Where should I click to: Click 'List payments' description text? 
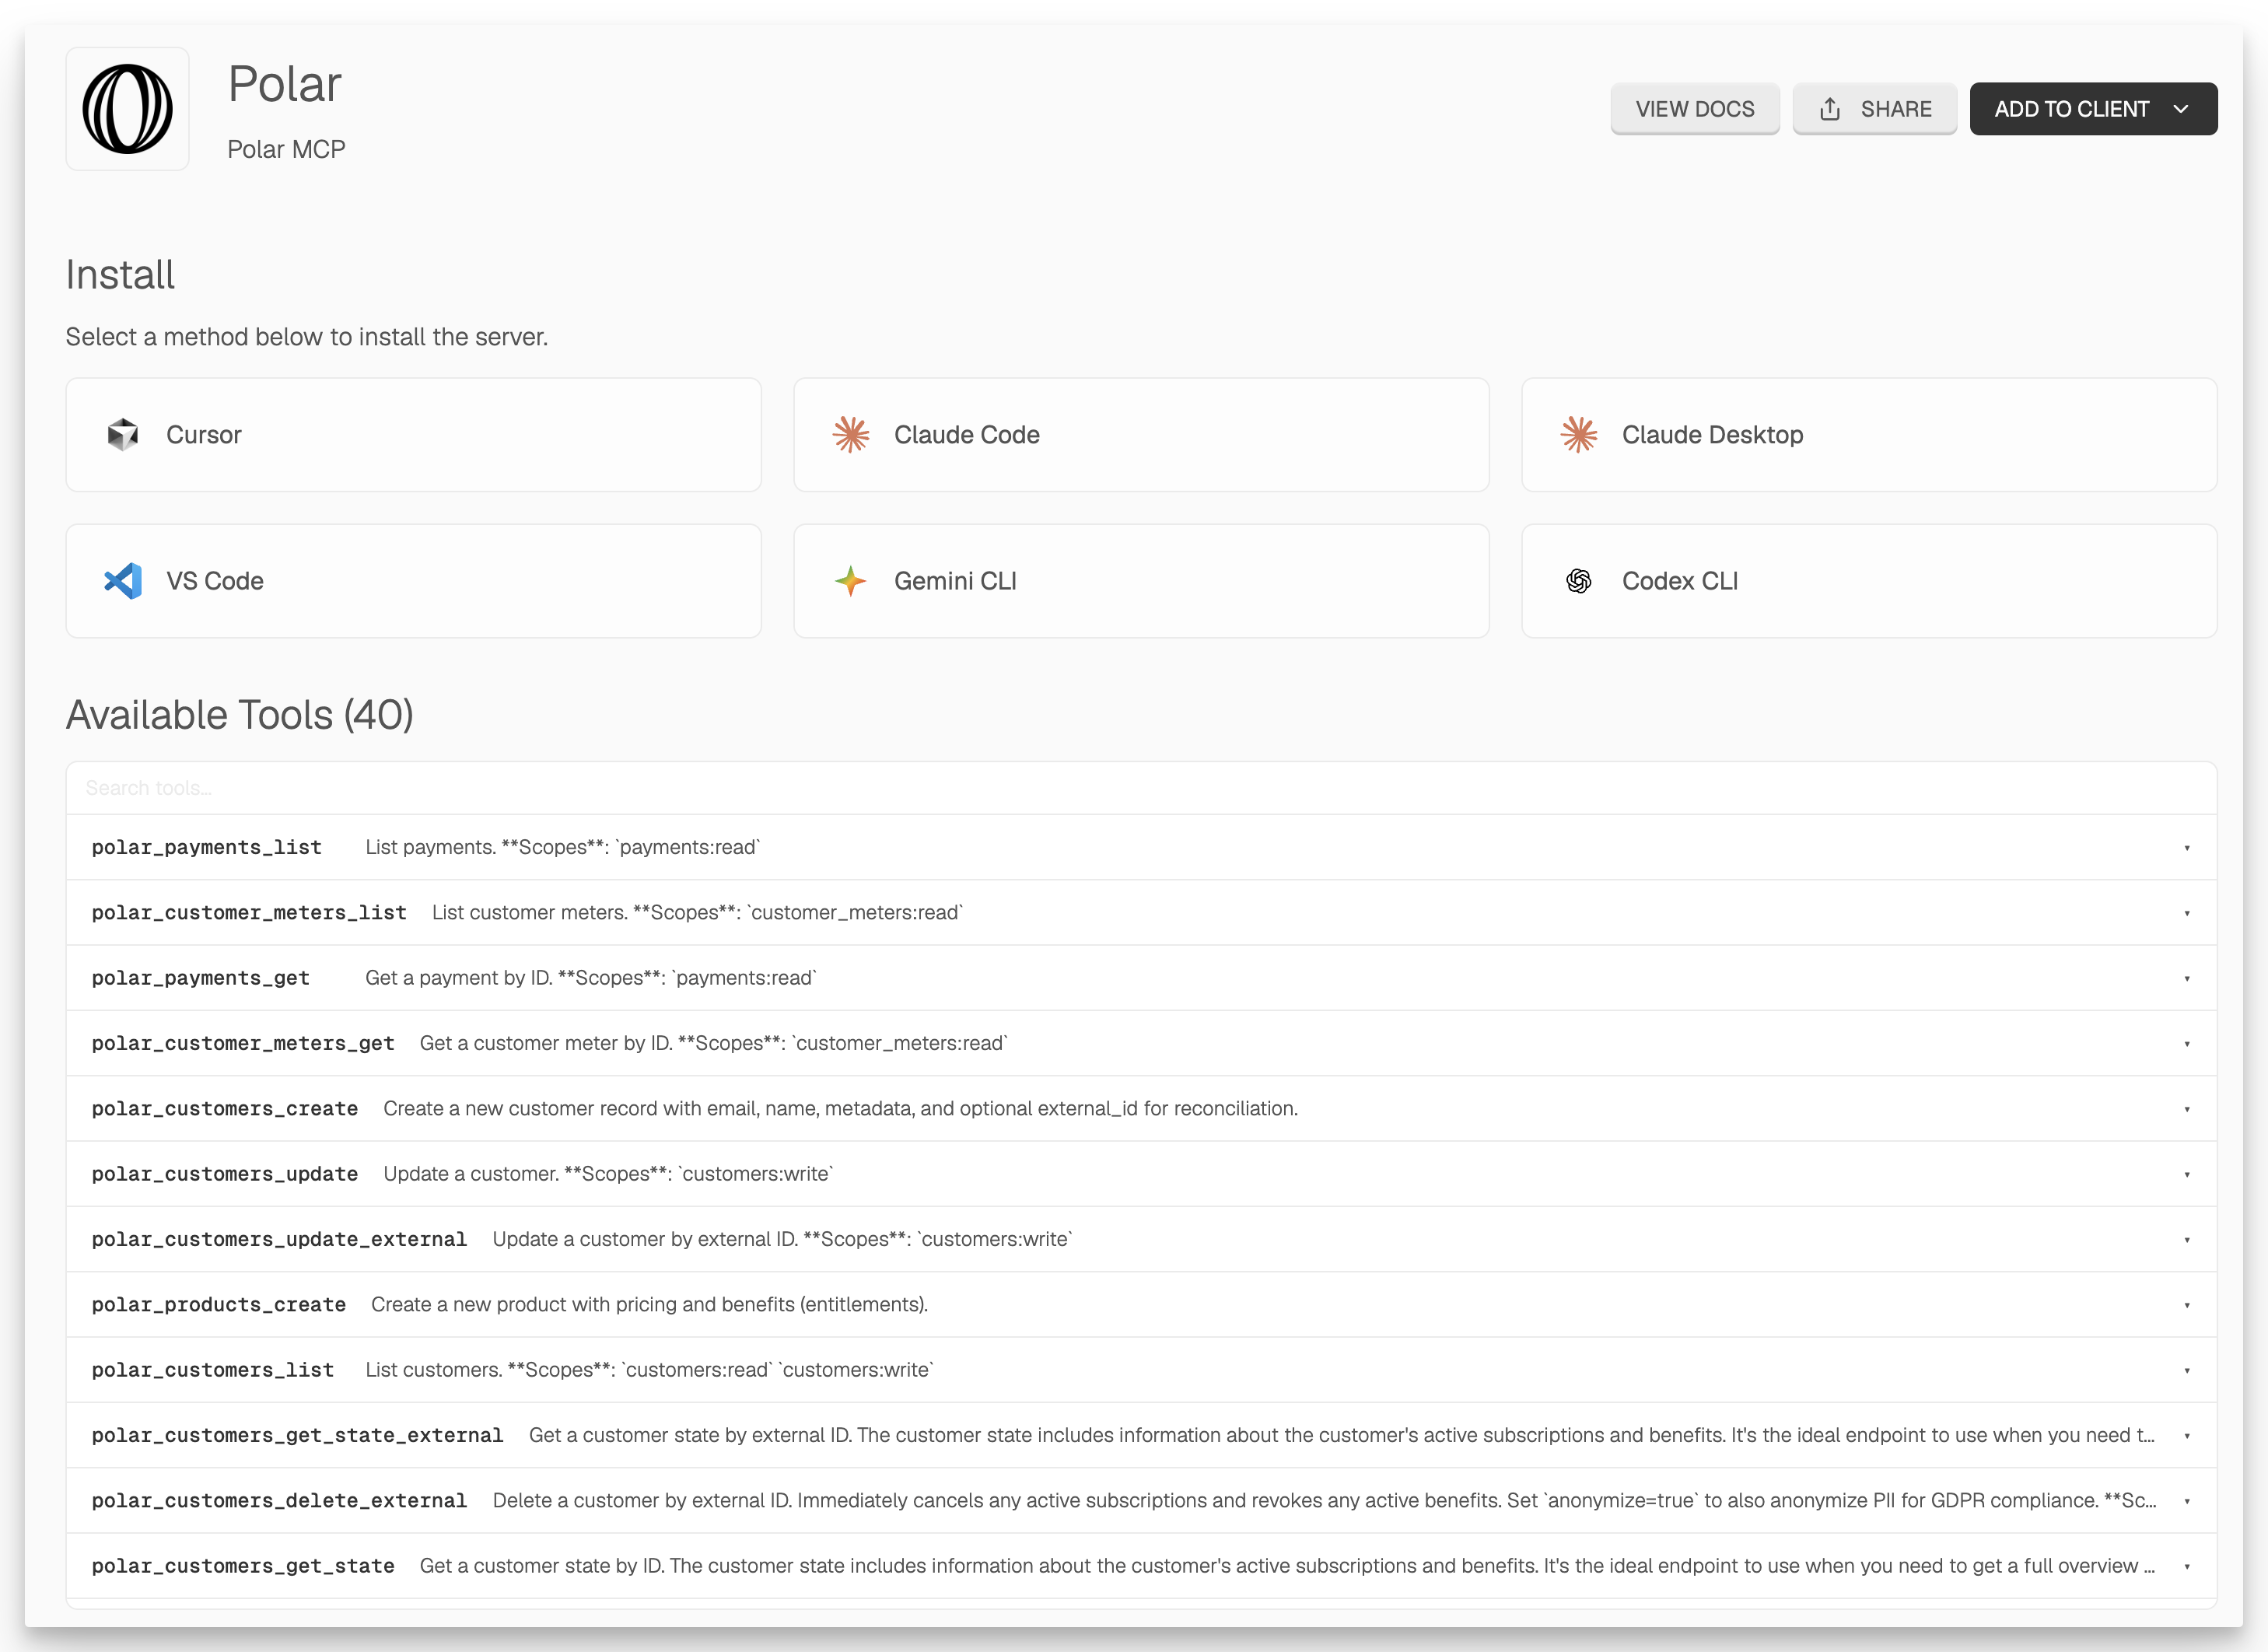pos(563,847)
